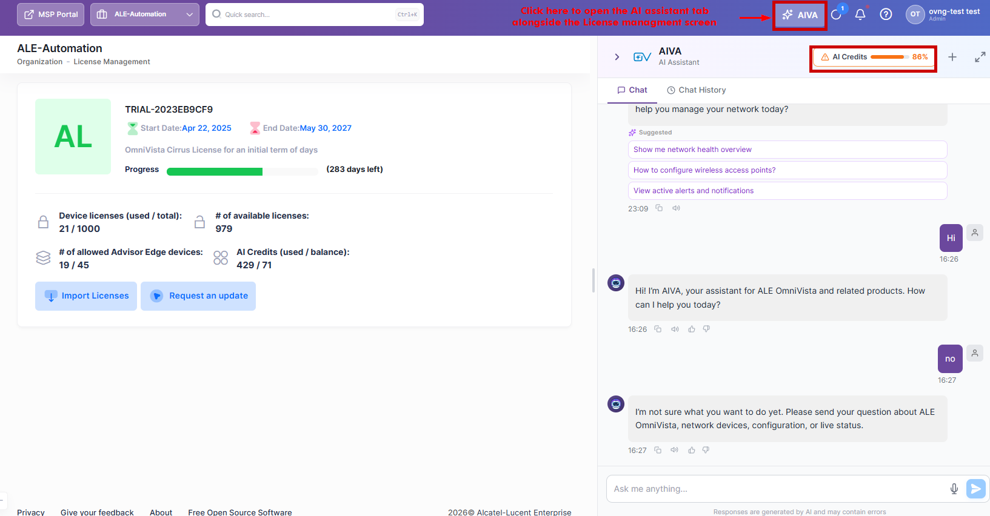Viewport: 990px width, 516px height.
Task: Focus the Quick search field
Action: coord(315,15)
